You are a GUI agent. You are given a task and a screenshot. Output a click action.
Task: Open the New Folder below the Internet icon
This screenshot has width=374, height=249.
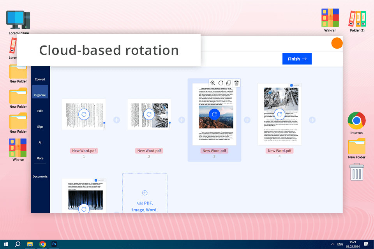point(356,148)
